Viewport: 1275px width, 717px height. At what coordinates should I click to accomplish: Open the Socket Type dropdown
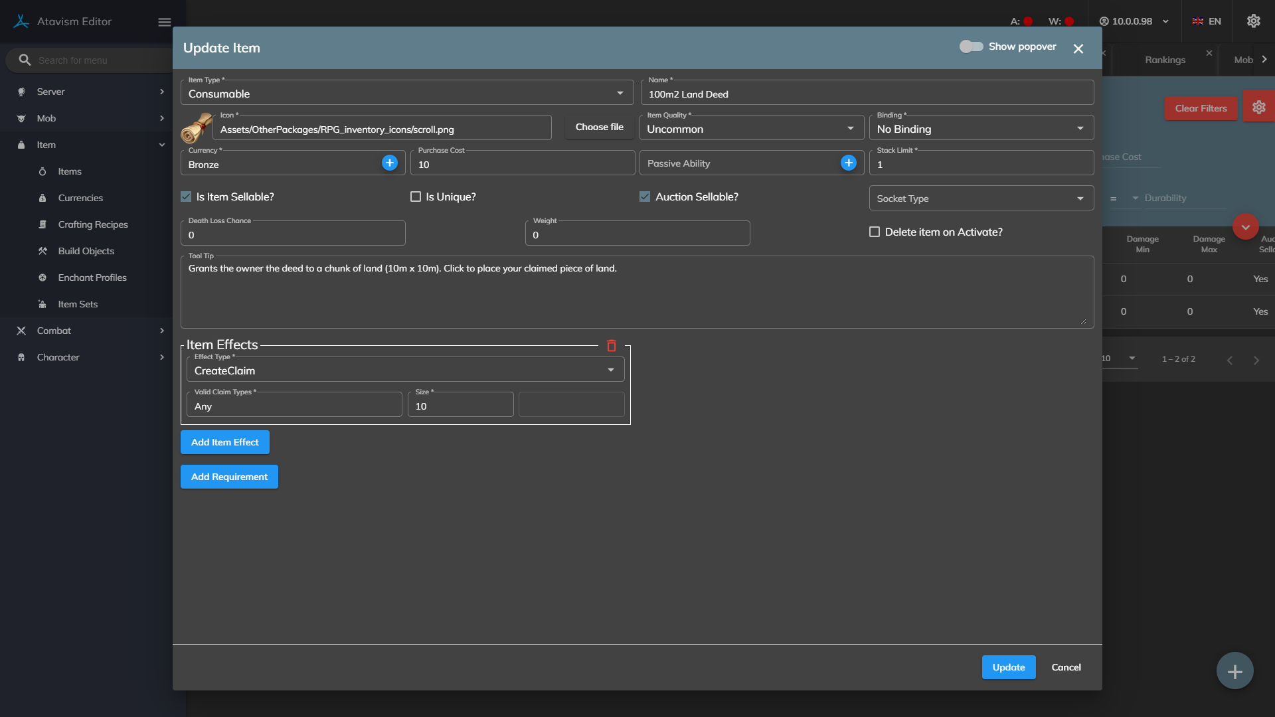click(980, 199)
